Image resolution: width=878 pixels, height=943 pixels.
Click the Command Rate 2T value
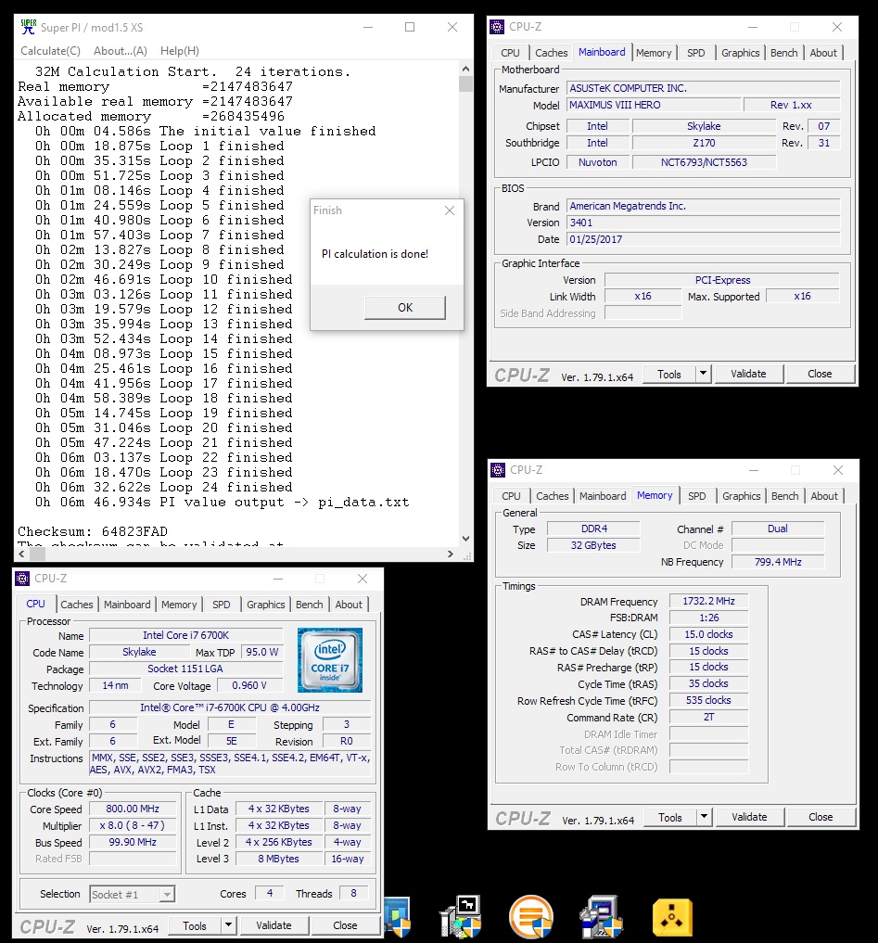pos(708,717)
